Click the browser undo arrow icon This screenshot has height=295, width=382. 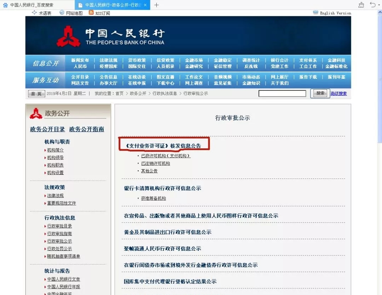(372, 5)
